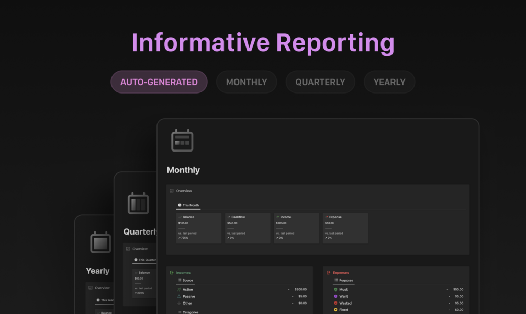Click the Overview icon in the Monthly panel

172,191
